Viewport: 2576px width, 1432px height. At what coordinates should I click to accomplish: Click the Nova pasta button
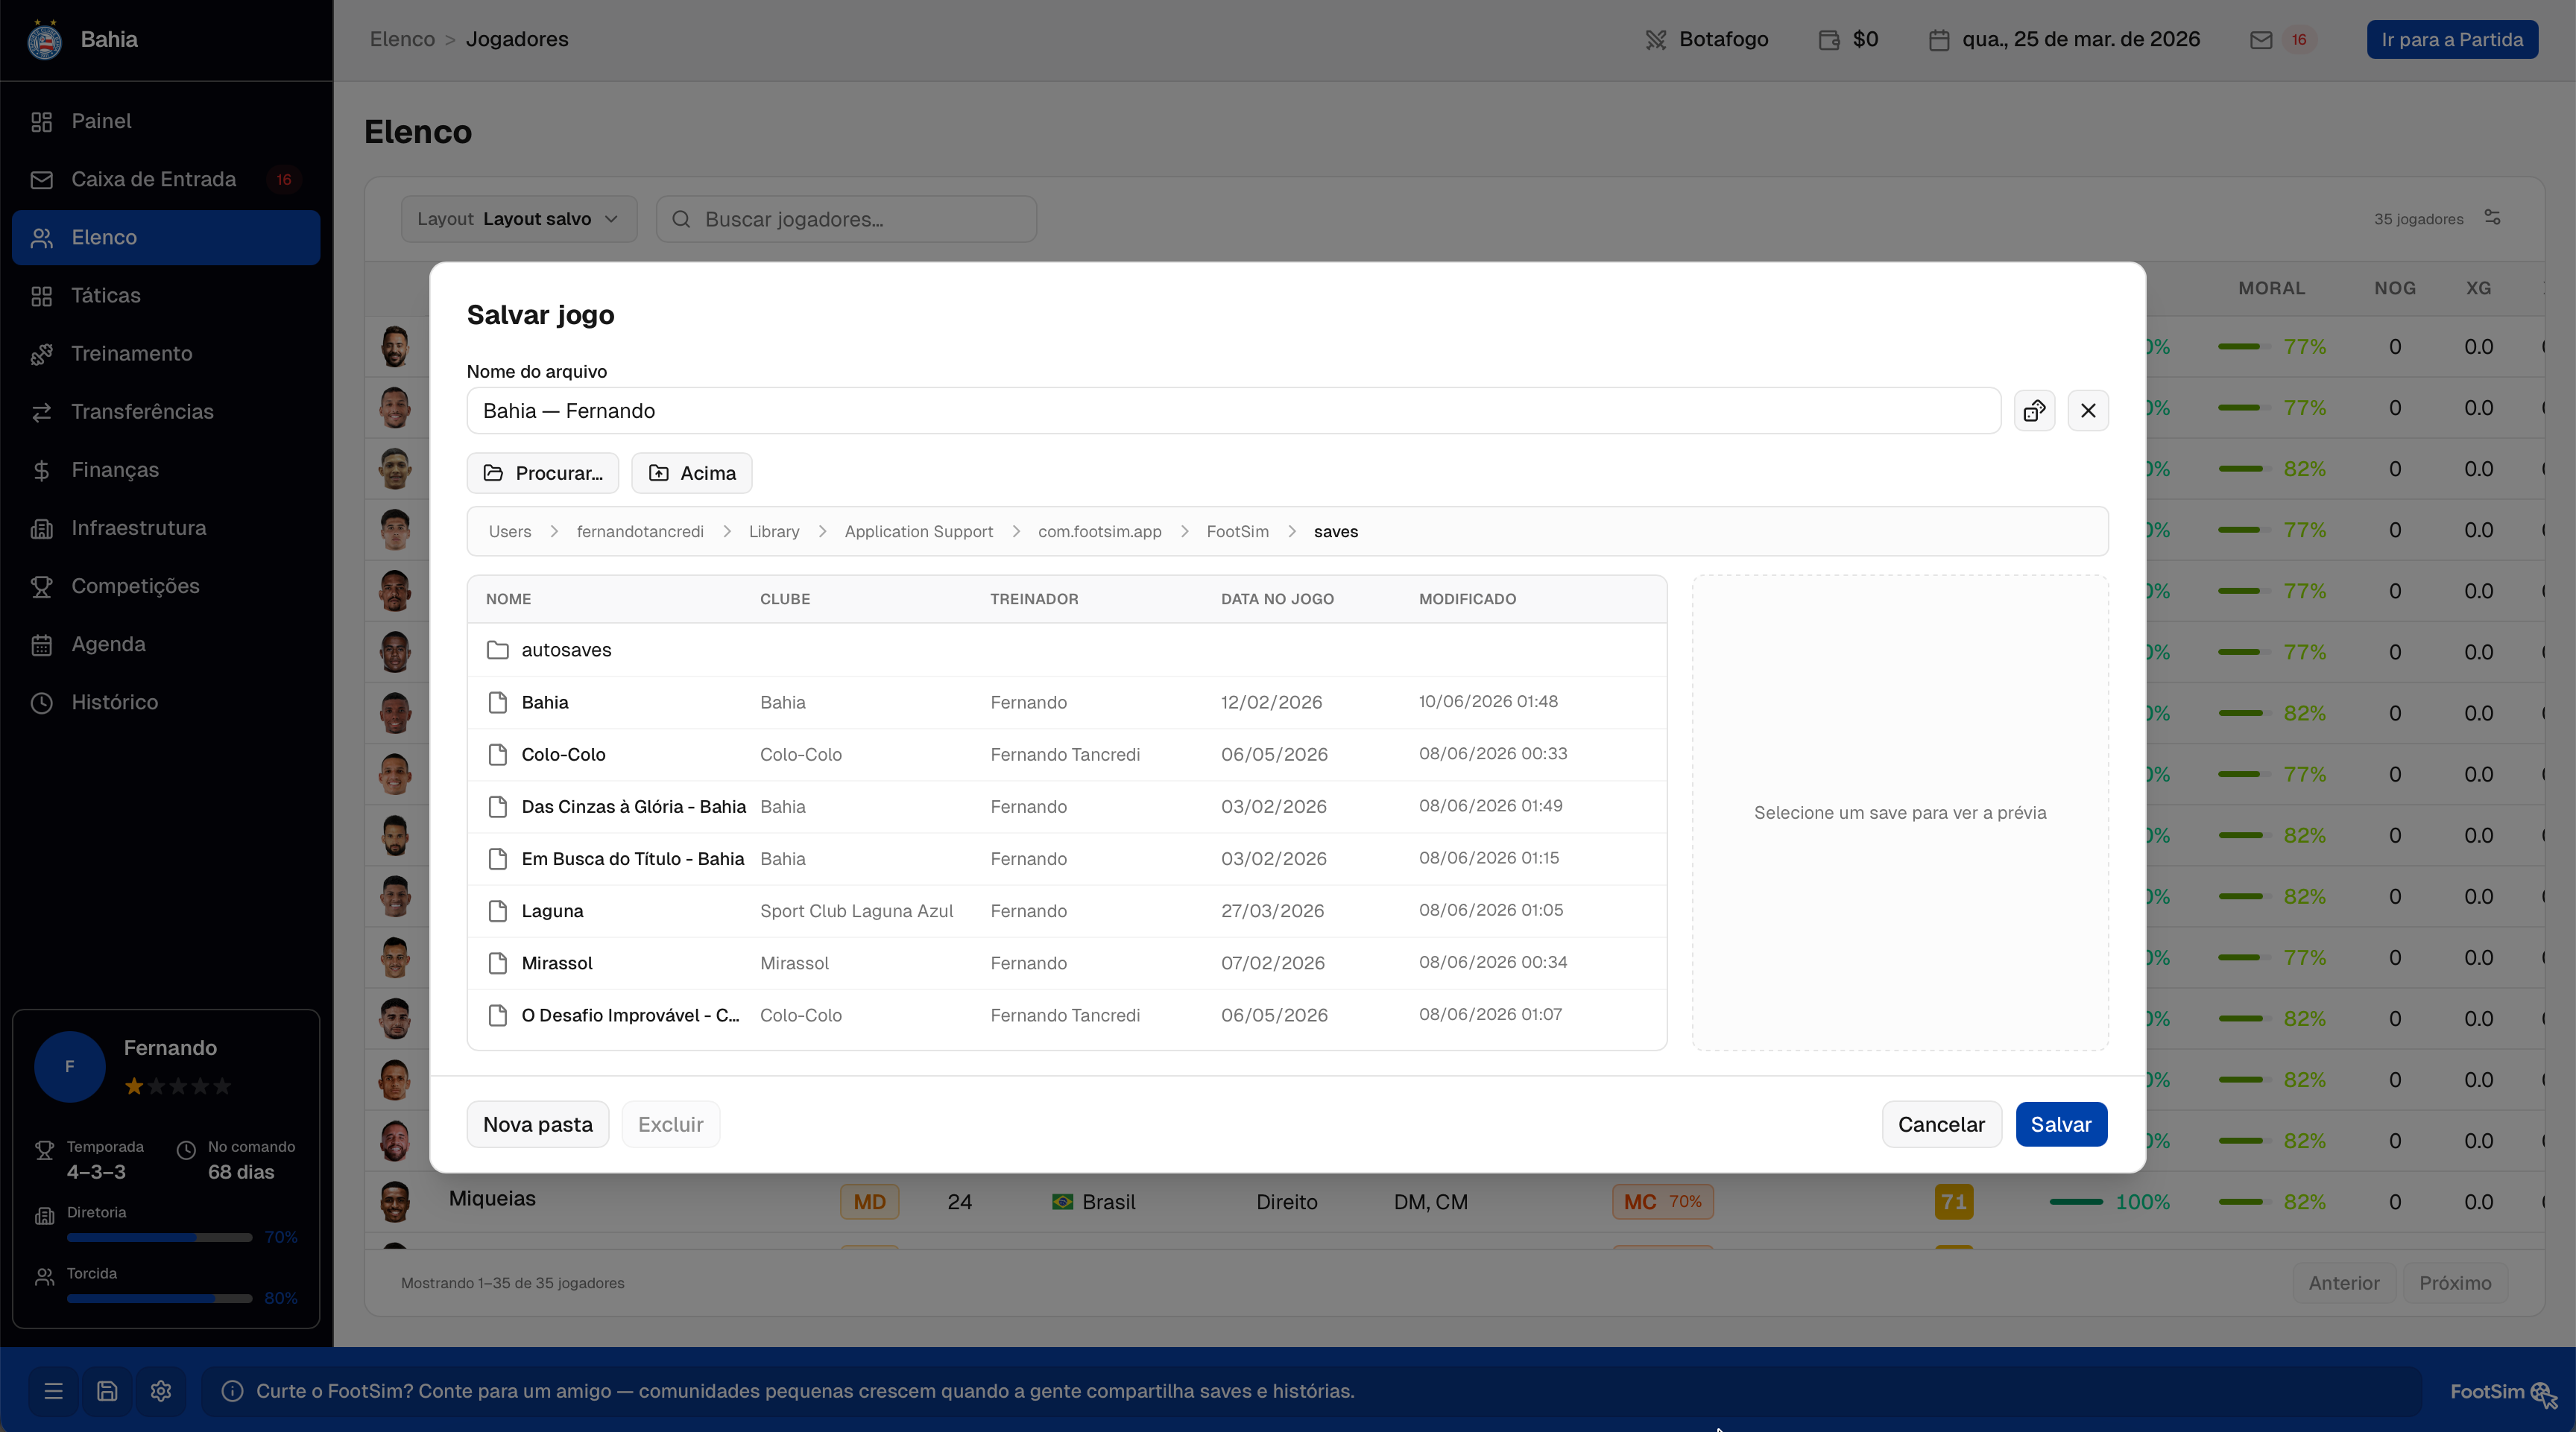click(538, 1124)
